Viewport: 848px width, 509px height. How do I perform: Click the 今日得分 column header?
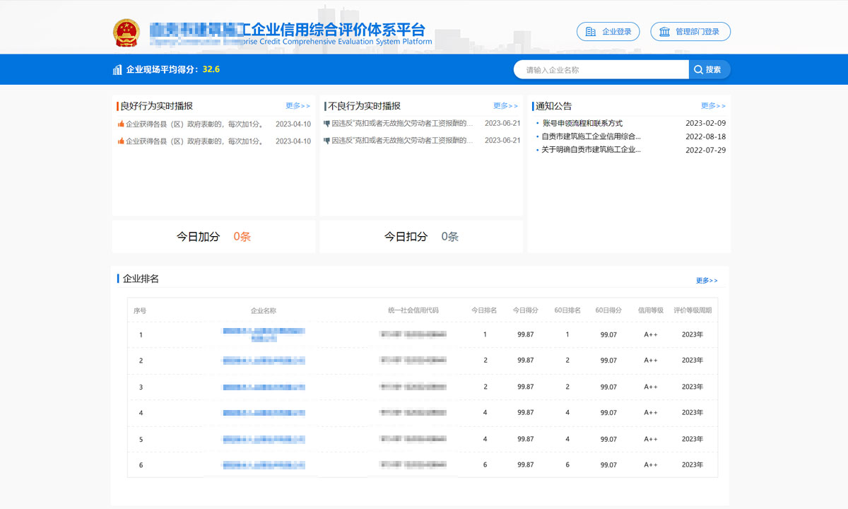pos(525,310)
